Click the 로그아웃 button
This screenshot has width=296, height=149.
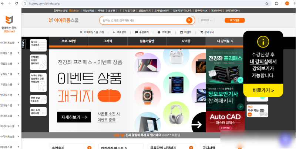[x=235, y=20]
